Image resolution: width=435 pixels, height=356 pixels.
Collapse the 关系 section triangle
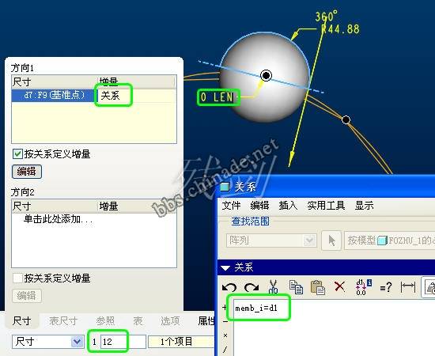[225, 267]
